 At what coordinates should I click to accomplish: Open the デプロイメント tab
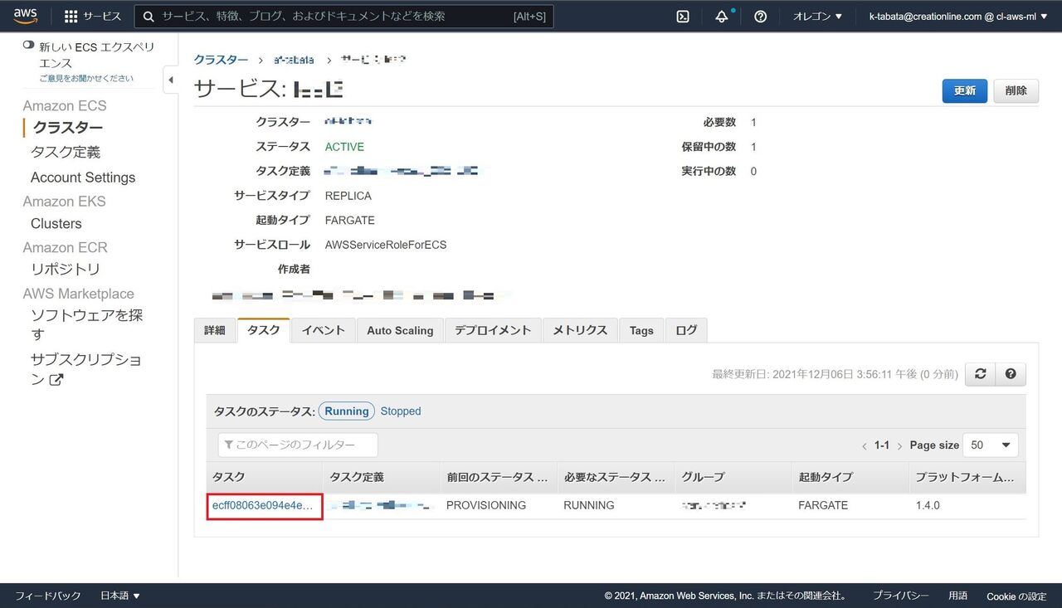click(x=493, y=330)
